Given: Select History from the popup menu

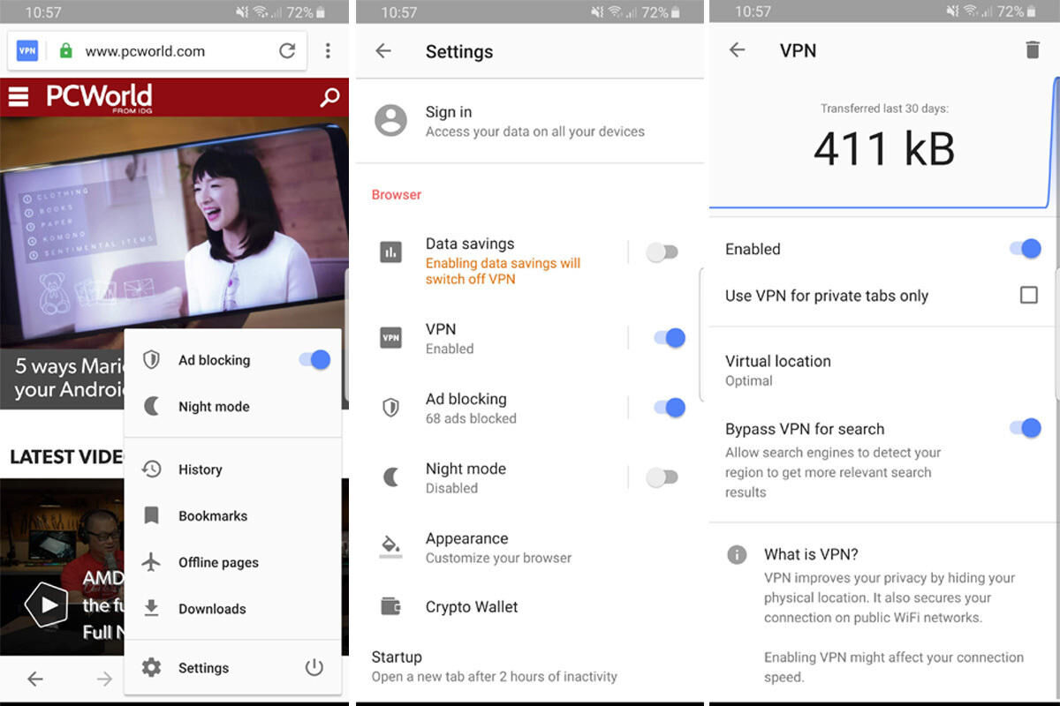Looking at the screenshot, I should pyautogui.click(x=201, y=469).
